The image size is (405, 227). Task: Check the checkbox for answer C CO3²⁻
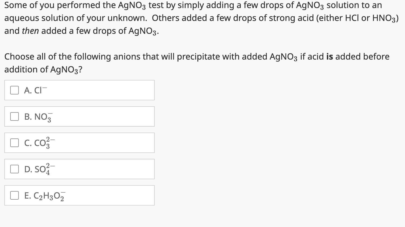click(14, 142)
